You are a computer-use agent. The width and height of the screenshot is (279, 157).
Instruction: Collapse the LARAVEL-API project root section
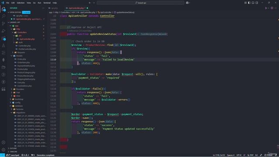coord(8,22)
